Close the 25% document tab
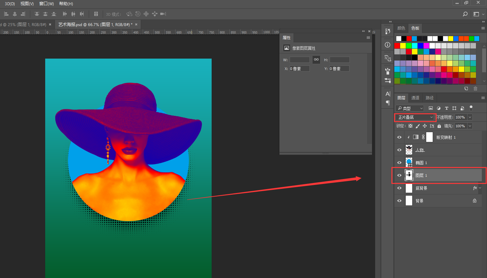The width and height of the screenshot is (487, 278). pyautogui.click(x=50, y=24)
